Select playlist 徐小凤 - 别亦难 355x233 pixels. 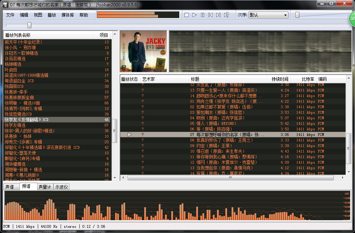pos(57,48)
